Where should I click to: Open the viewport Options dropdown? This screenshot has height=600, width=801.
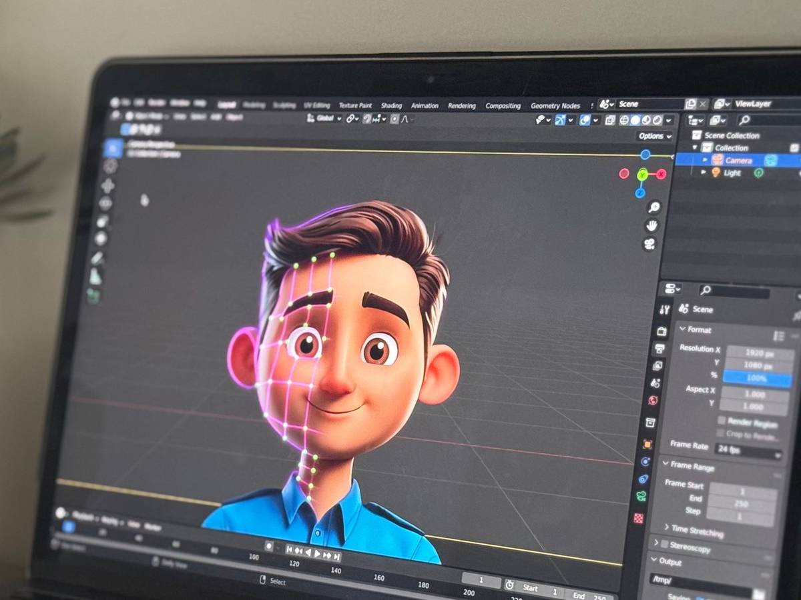[x=654, y=136]
